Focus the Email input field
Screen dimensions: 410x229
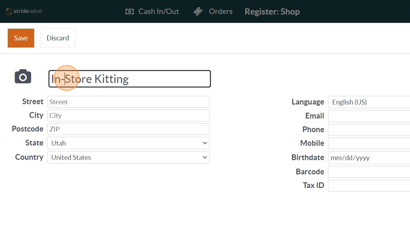(369, 116)
